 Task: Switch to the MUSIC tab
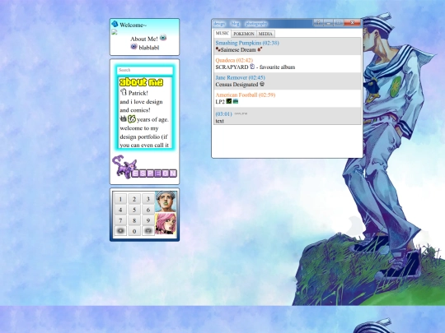coord(222,34)
